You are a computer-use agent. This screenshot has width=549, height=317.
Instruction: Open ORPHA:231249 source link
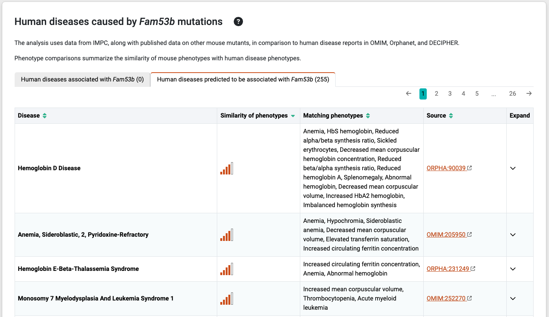[448, 269]
